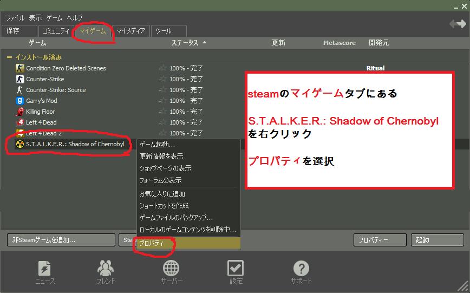Click the Counter-Strike: Source game icon
The image size is (470, 293).
(x=20, y=90)
